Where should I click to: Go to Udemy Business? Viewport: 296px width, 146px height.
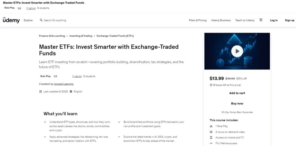tap(221, 20)
